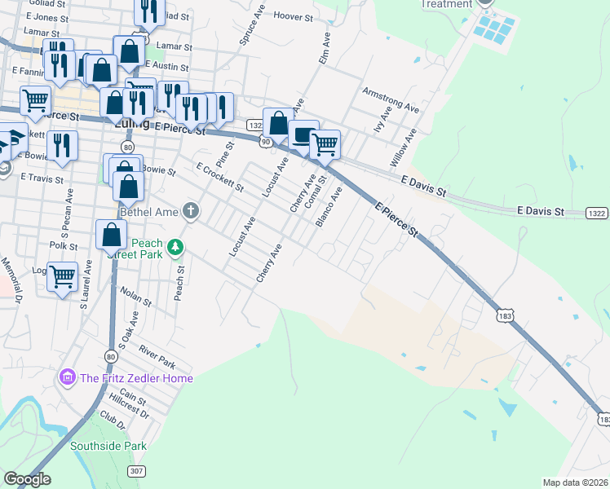Select the Map data ©2026 attribution
Screen dimensions: 610x489
tap(576, 482)
